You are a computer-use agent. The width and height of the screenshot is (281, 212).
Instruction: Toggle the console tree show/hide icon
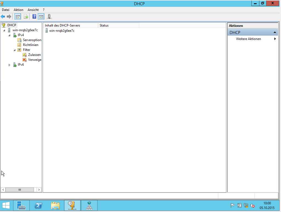point(18,17)
